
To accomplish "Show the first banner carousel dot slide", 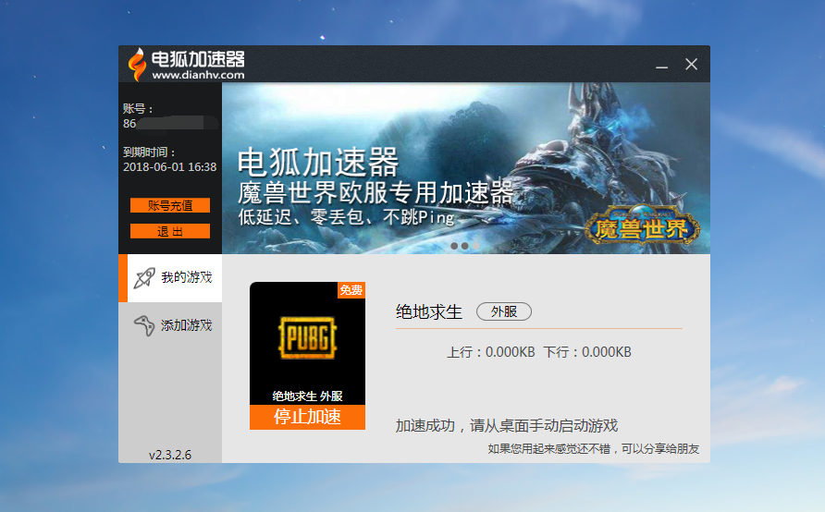I will coord(454,247).
